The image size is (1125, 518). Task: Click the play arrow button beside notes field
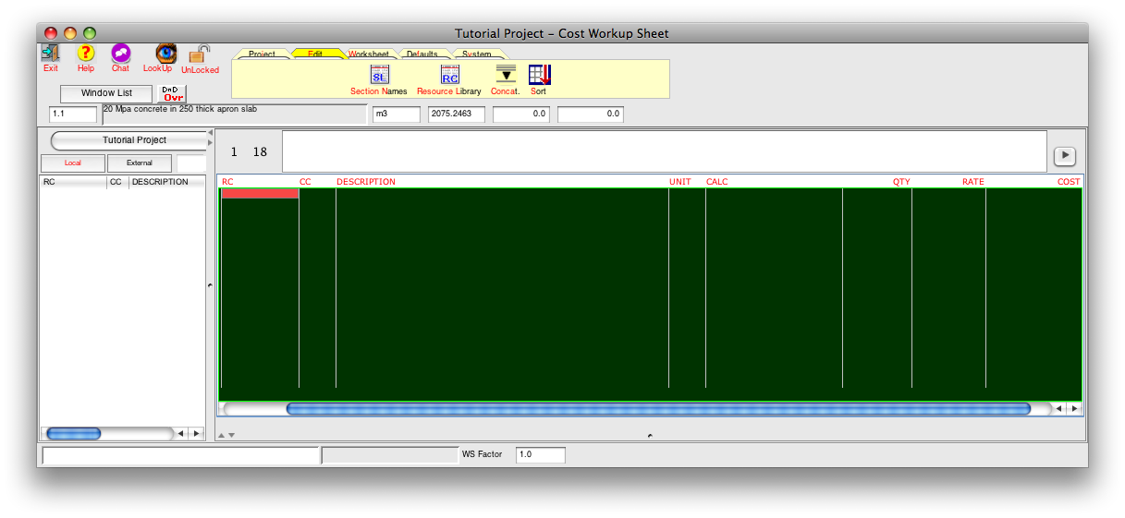[1065, 155]
